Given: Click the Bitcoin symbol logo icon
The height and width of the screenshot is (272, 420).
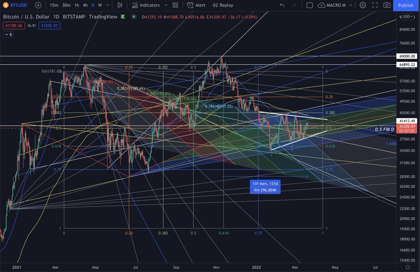Looking at the screenshot, I should click(x=6, y=5).
